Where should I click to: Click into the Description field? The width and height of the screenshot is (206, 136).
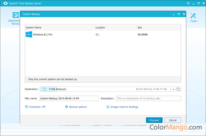coord(148,99)
